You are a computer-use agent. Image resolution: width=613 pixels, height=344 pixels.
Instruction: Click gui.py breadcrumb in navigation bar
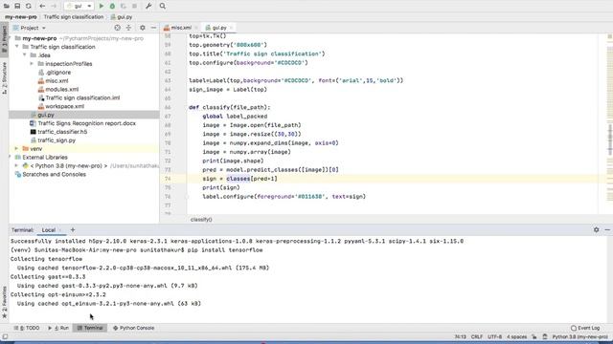(x=122, y=17)
